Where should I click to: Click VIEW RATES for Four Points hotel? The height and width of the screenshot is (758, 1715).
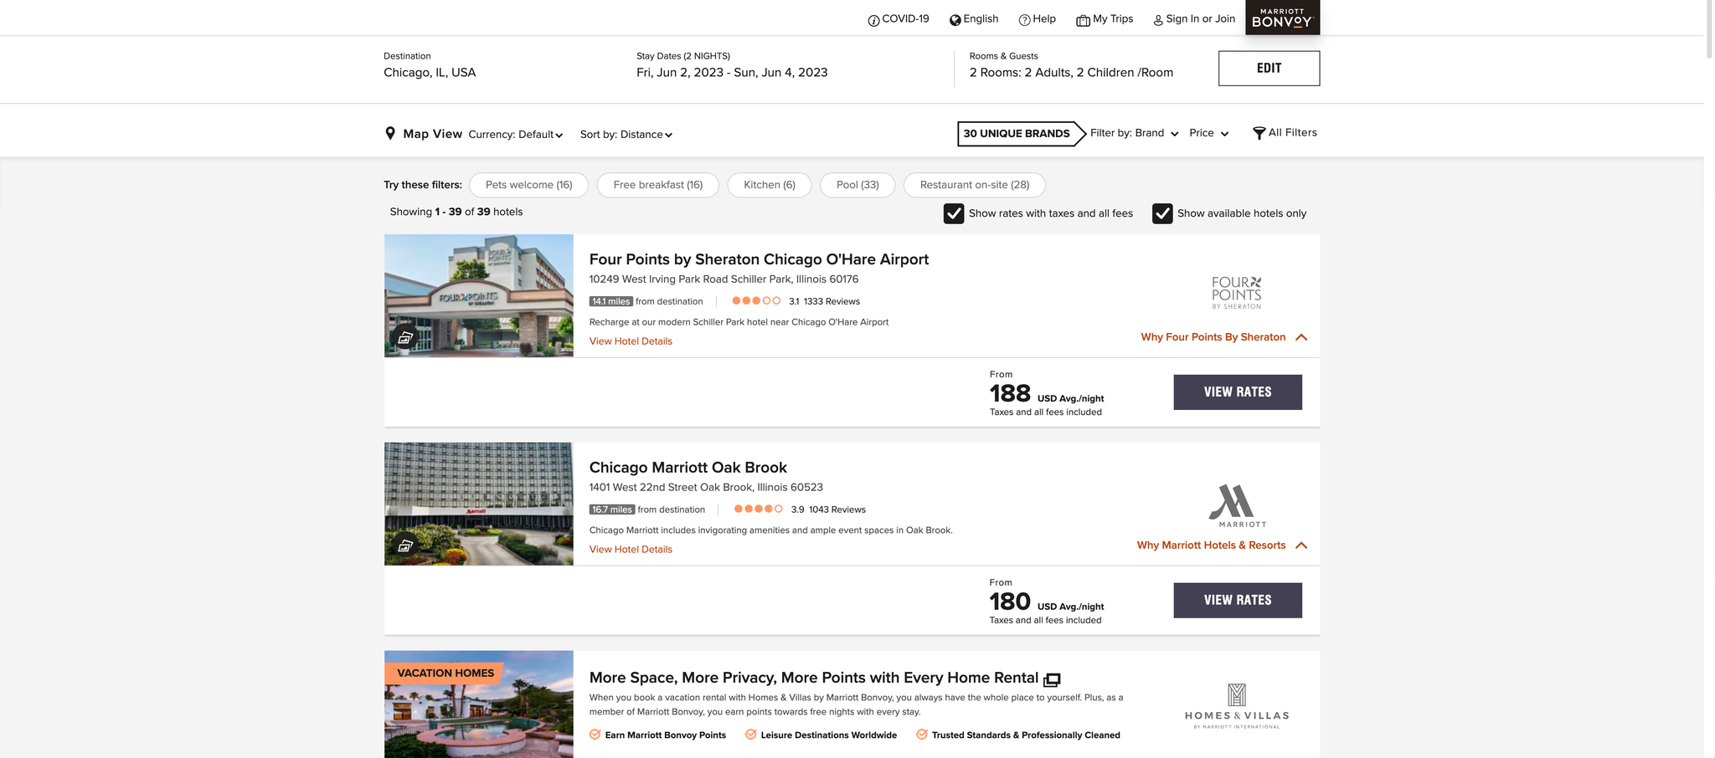point(1238,392)
